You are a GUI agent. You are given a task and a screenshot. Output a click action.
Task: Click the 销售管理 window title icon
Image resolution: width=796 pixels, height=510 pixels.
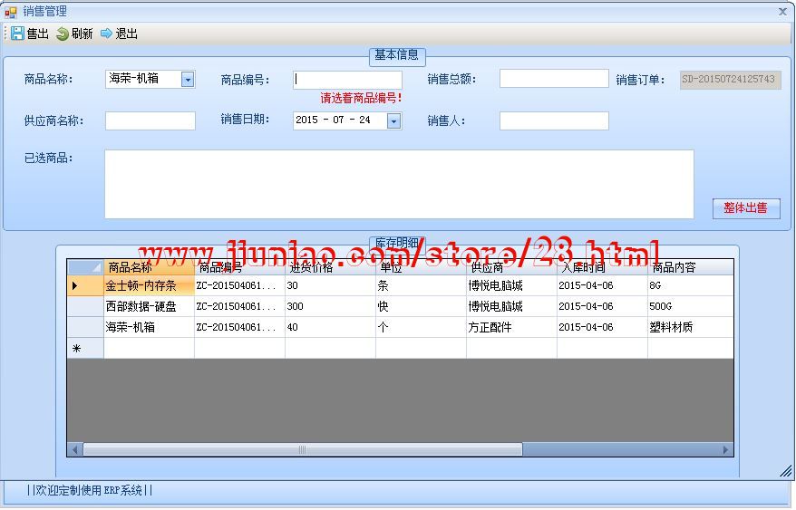tap(11, 12)
